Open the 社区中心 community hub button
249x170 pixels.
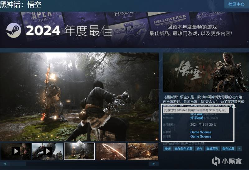click(237, 4)
